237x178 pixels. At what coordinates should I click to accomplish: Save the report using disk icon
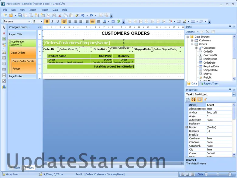[20, 15]
